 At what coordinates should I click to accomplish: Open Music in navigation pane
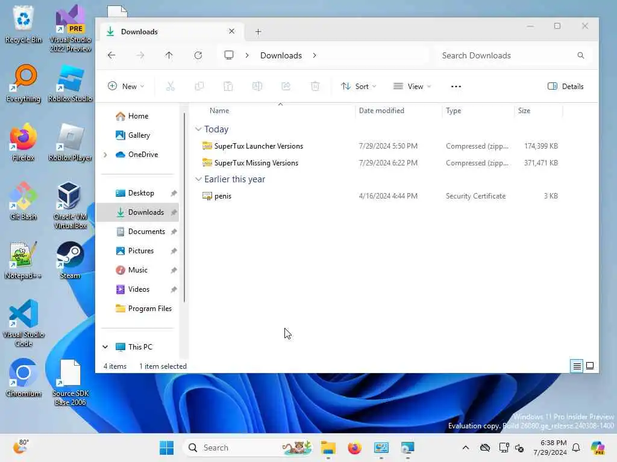(x=138, y=270)
